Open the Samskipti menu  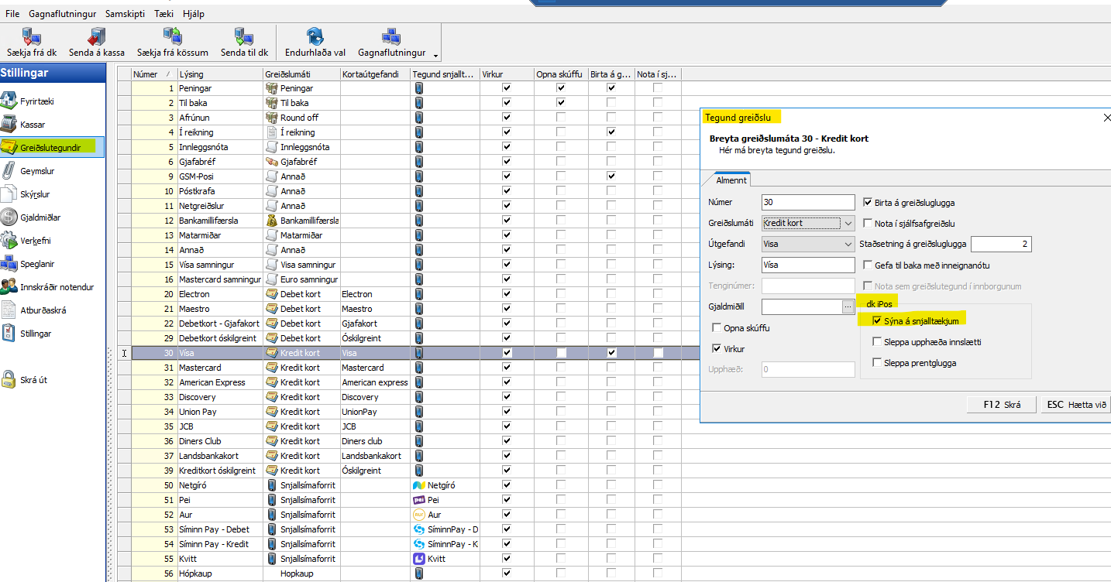(x=125, y=14)
